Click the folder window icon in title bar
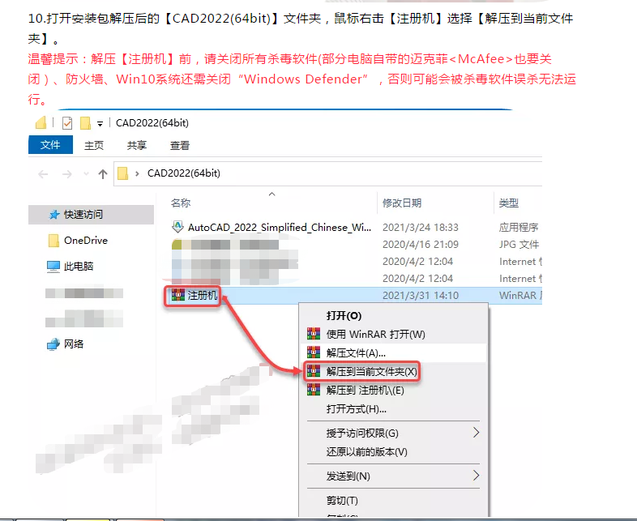The height and width of the screenshot is (521, 637). tap(41, 122)
